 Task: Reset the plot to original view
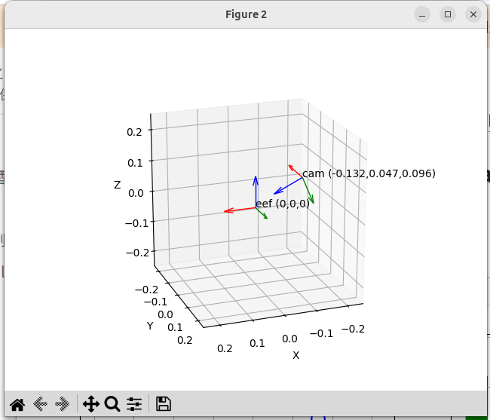[17, 404]
